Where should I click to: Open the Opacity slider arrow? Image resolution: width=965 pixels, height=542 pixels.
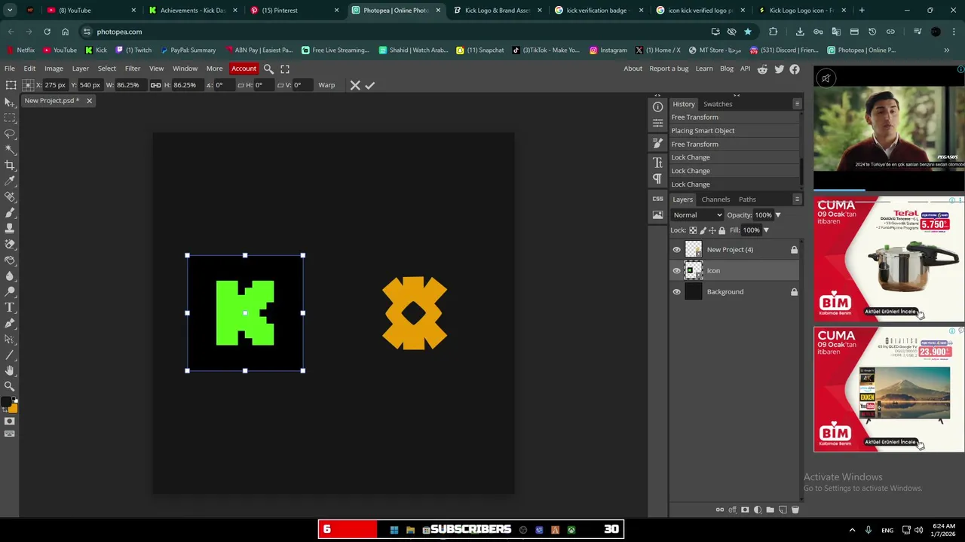point(777,215)
